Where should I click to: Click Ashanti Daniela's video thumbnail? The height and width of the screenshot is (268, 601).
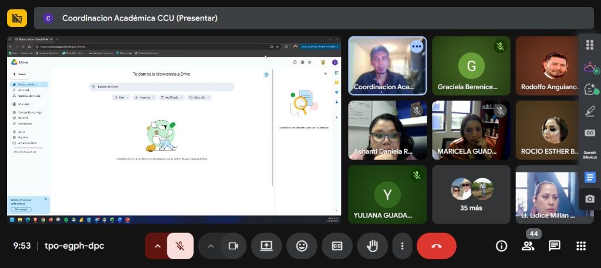(x=387, y=130)
